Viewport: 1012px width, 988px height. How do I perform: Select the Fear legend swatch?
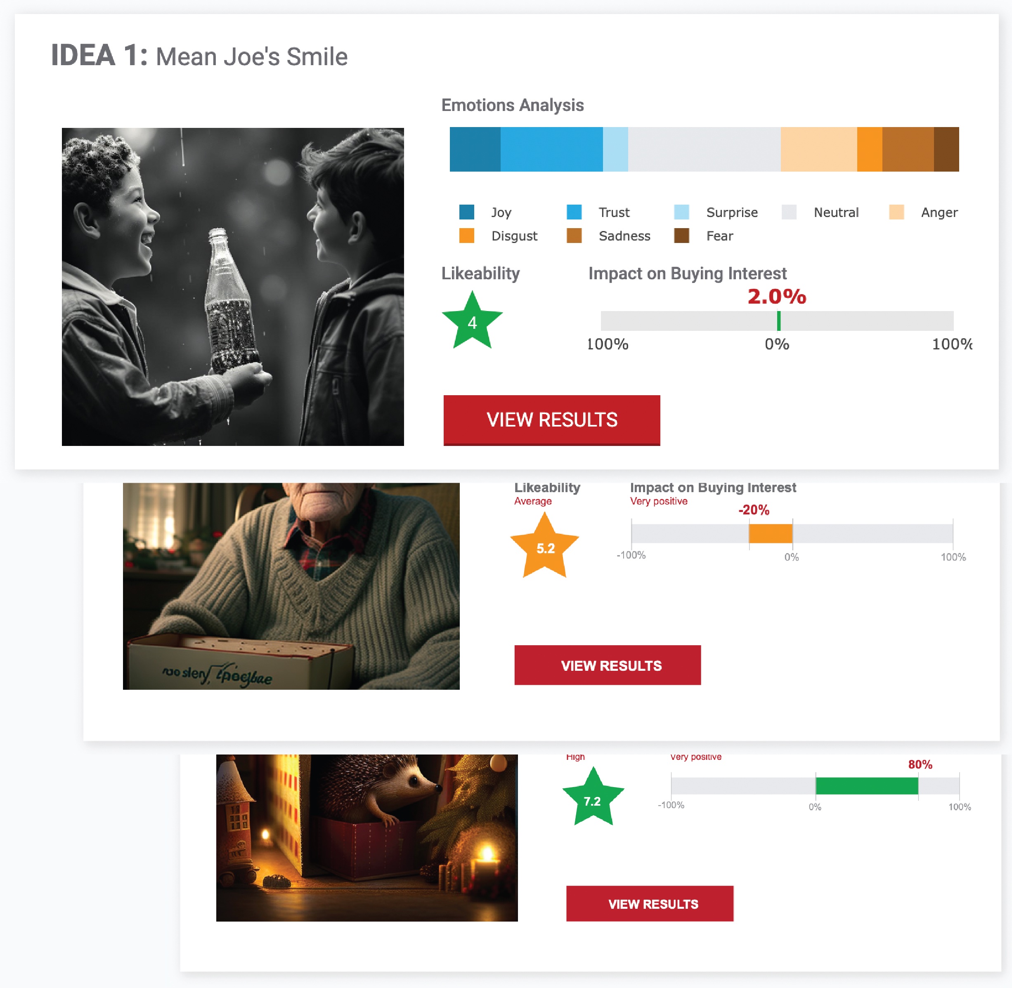pos(681,236)
